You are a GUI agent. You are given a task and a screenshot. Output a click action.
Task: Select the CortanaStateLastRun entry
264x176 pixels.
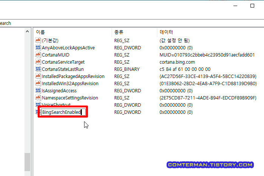(63, 69)
